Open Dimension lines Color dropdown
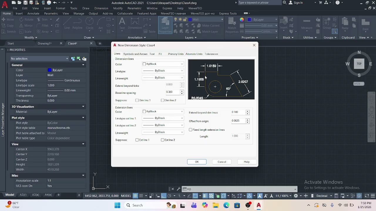Screen dimensions: 376x211 [163, 64]
